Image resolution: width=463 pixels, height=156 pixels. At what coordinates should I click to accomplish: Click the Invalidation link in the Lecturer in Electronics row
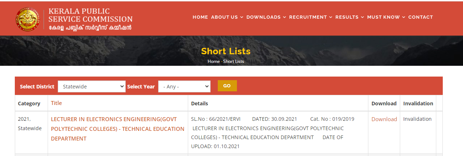click(417, 119)
